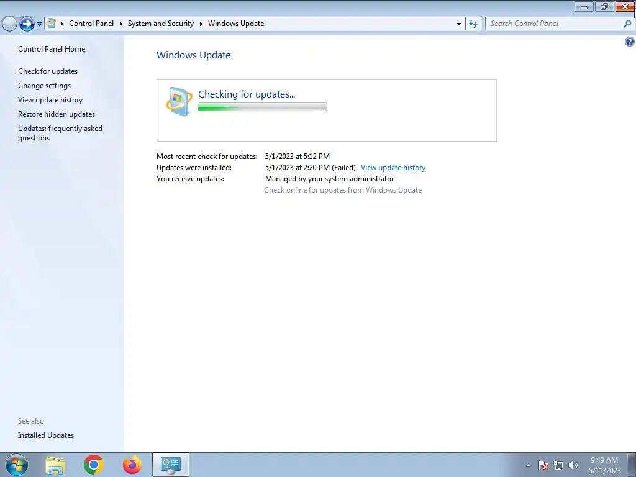Viewport: 636px width, 477px height.
Task: Open the recent pages dropdown arrow
Action: [x=39, y=24]
